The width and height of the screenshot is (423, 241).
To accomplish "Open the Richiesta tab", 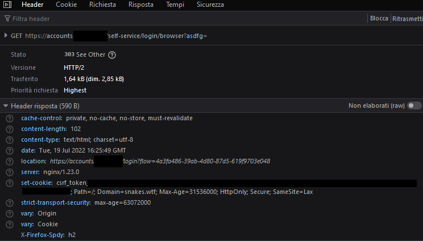I will pyautogui.click(x=102, y=5).
